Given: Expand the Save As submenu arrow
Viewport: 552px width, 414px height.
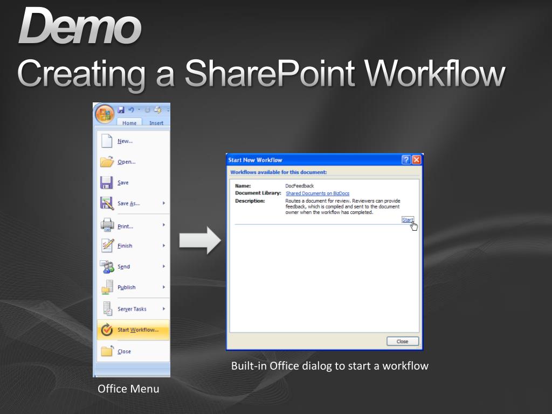Looking at the screenshot, I should pos(164,203).
